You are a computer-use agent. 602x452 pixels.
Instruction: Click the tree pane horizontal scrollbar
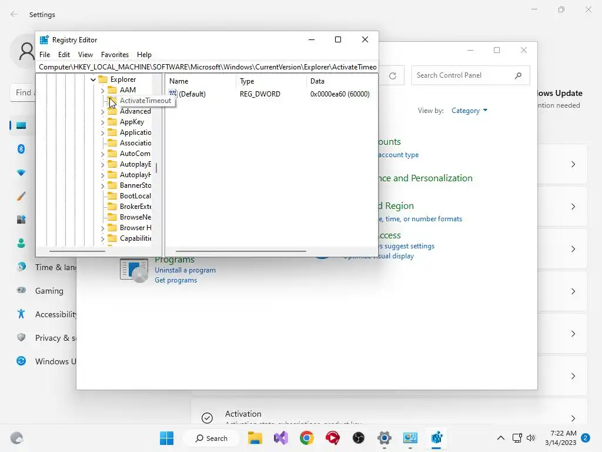click(77, 251)
